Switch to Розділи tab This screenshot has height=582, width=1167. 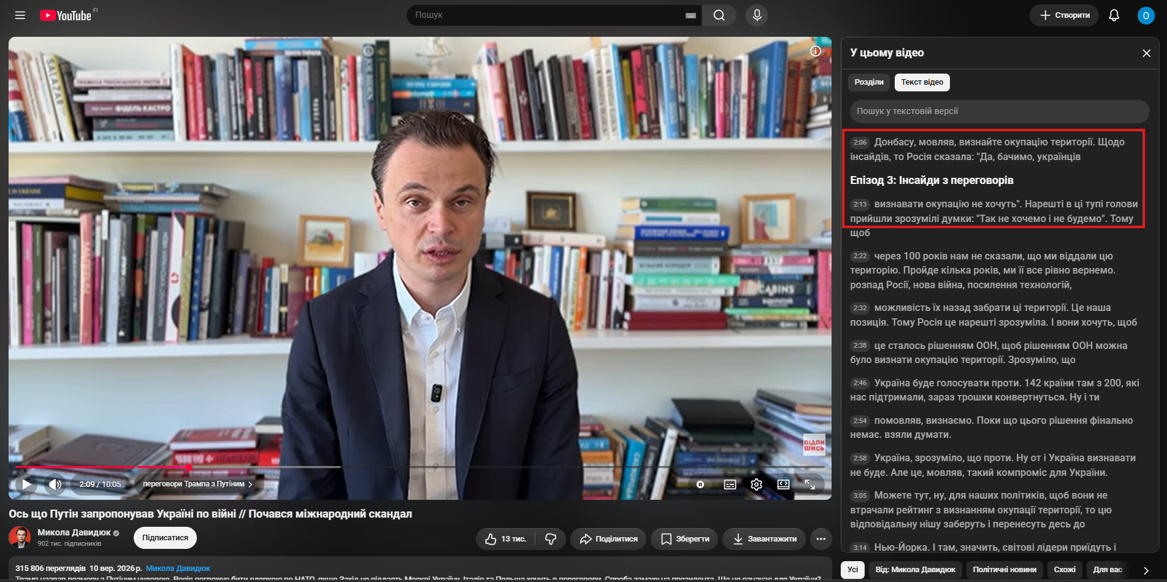[869, 82]
